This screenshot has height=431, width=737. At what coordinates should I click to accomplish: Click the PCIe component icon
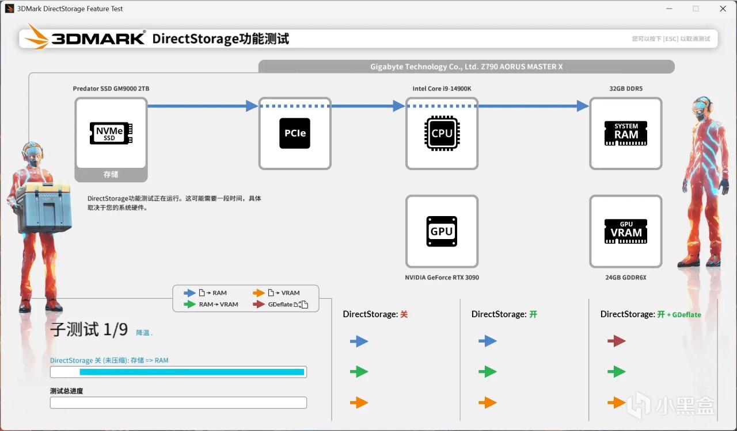(x=295, y=133)
